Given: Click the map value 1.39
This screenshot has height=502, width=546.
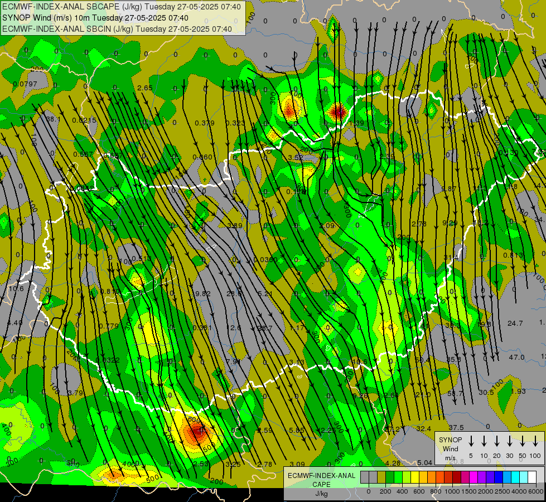Looking at the screenshot, I should click(356, 123).
